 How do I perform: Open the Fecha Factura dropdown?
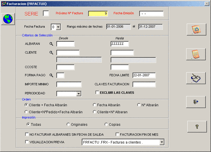58,27
